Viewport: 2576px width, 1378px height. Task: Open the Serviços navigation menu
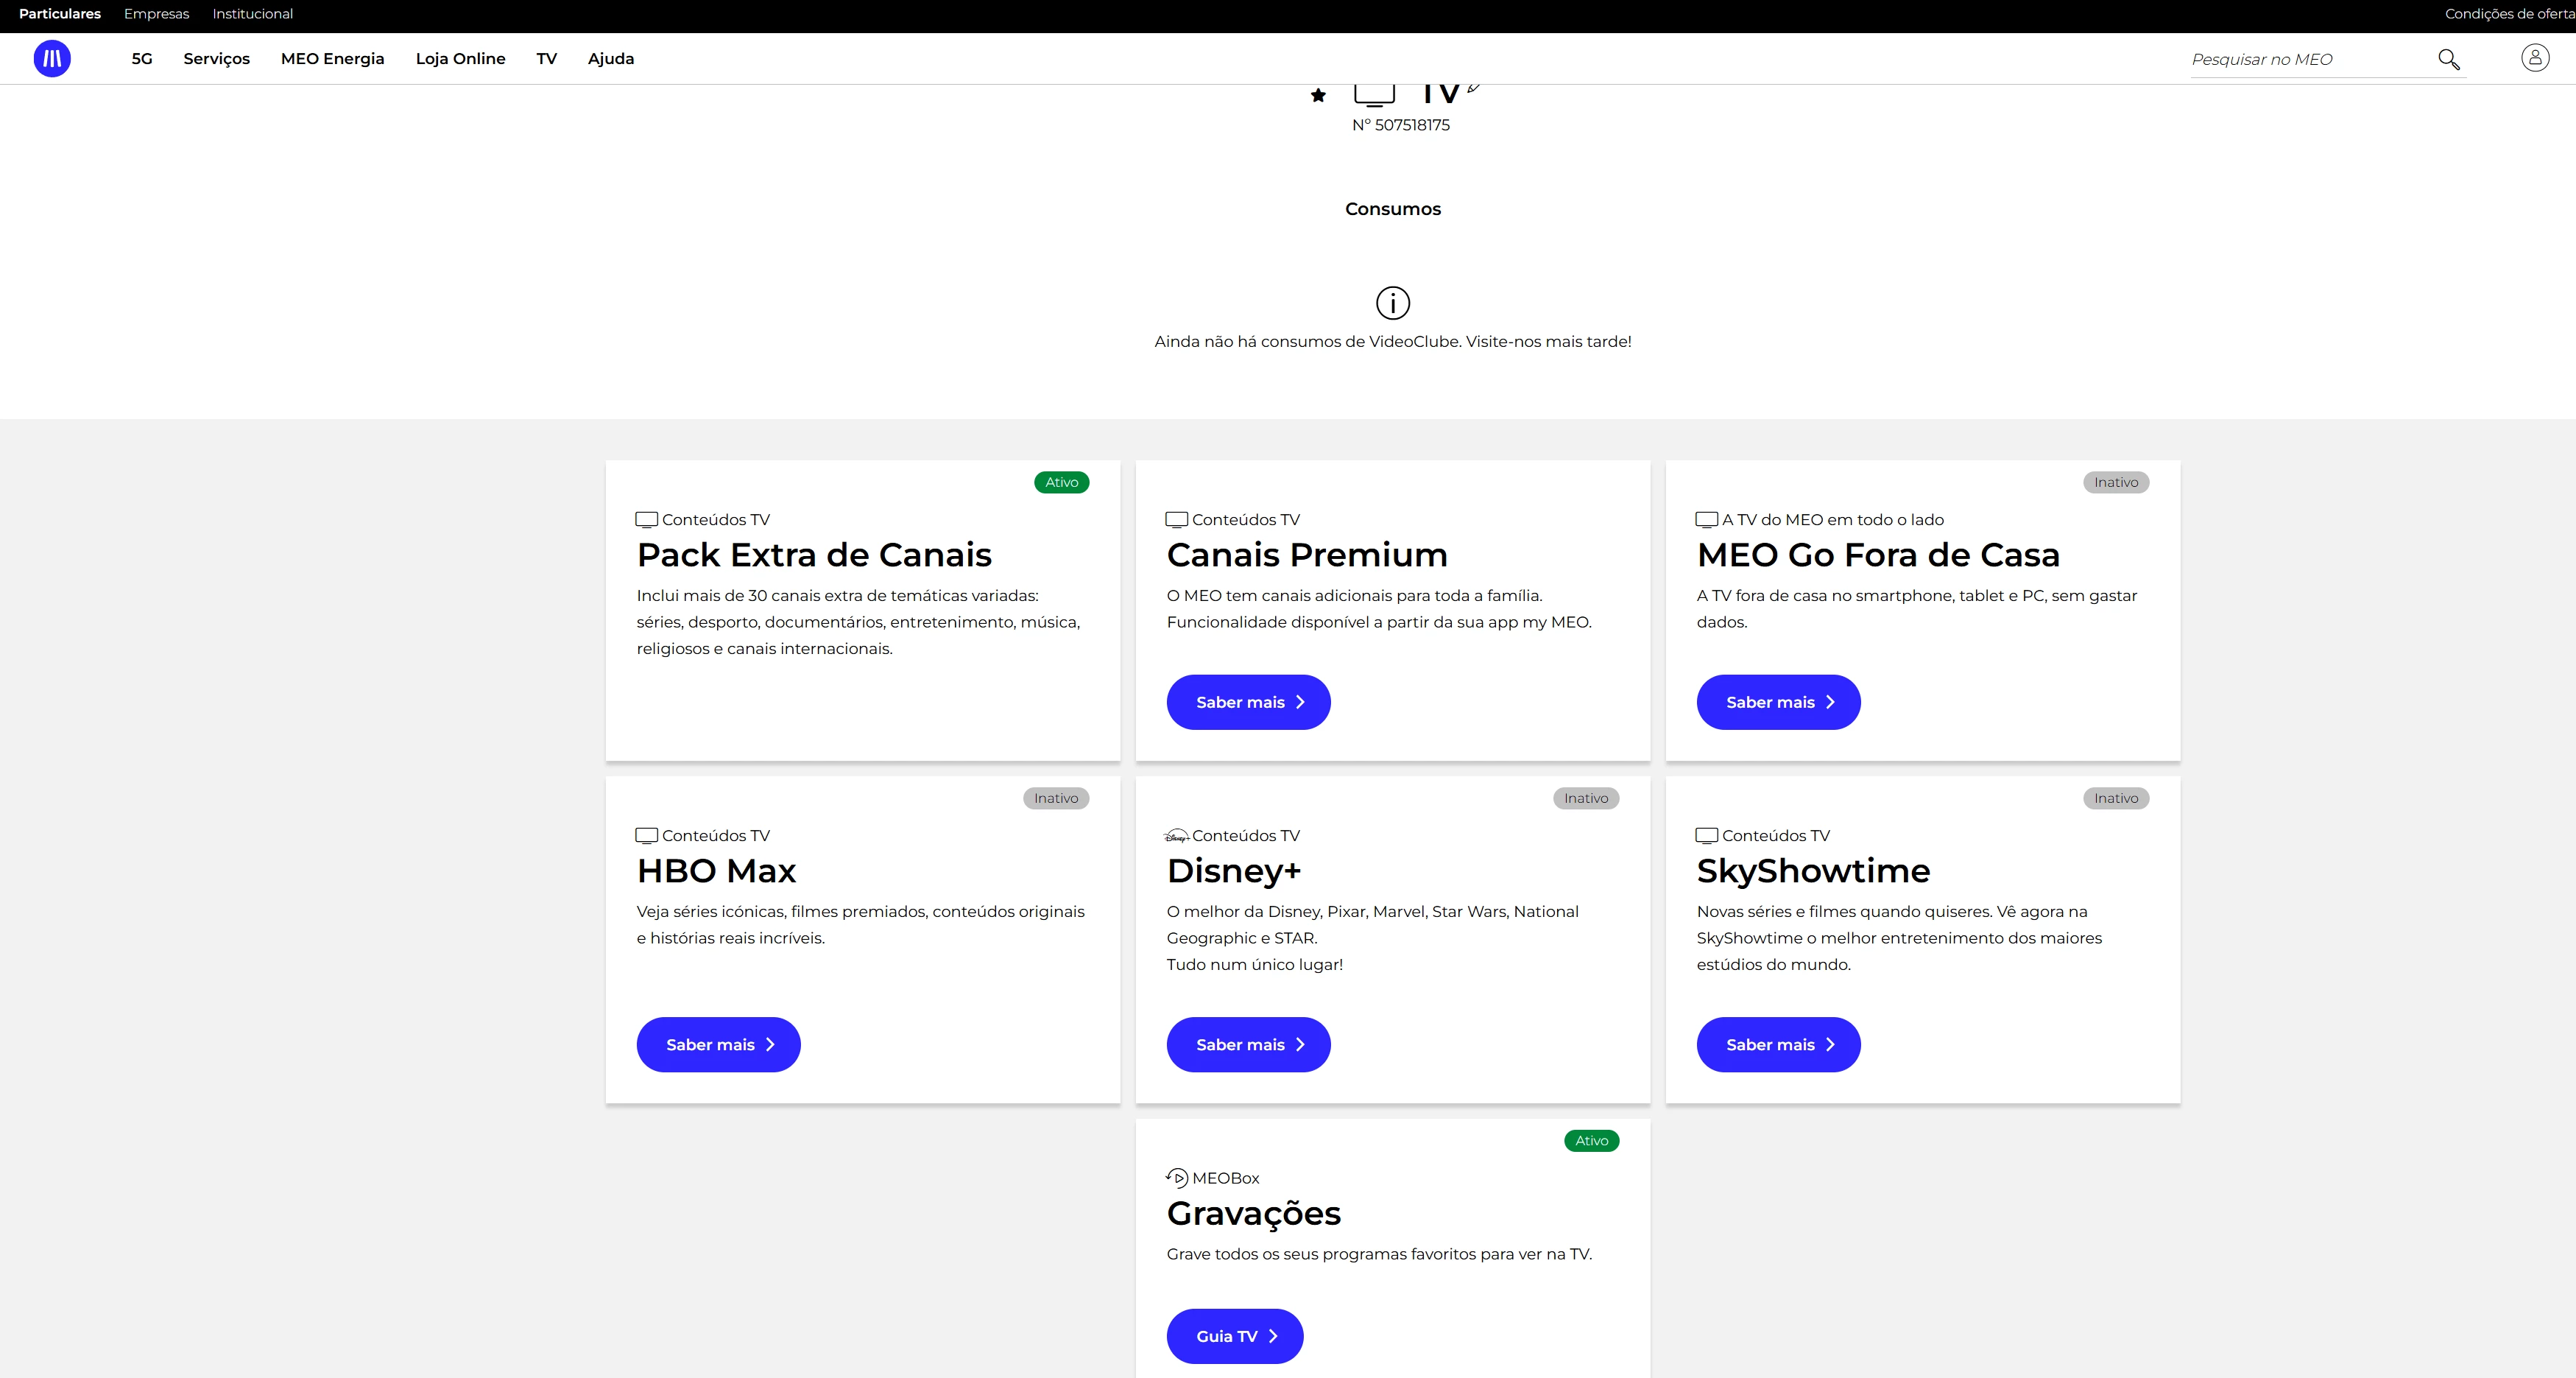(216, 59)
